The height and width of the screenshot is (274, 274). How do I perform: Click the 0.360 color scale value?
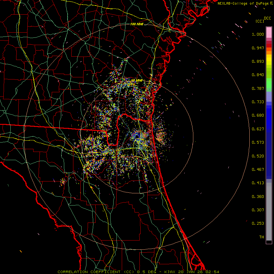(x=258, y=197)
